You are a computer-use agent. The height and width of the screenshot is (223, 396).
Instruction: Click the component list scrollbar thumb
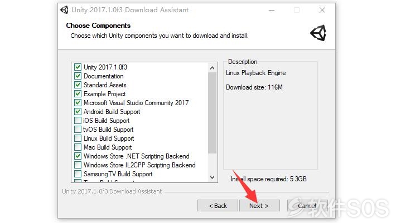[x=212, y=113]
